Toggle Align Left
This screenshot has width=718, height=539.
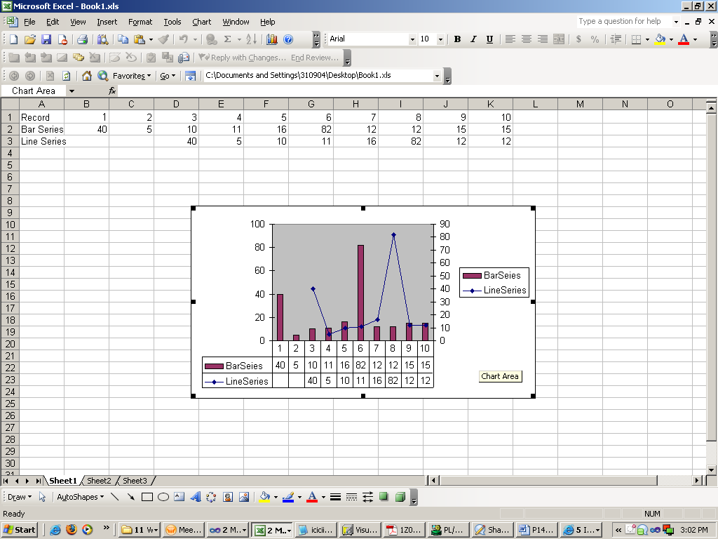pos(510,39)
